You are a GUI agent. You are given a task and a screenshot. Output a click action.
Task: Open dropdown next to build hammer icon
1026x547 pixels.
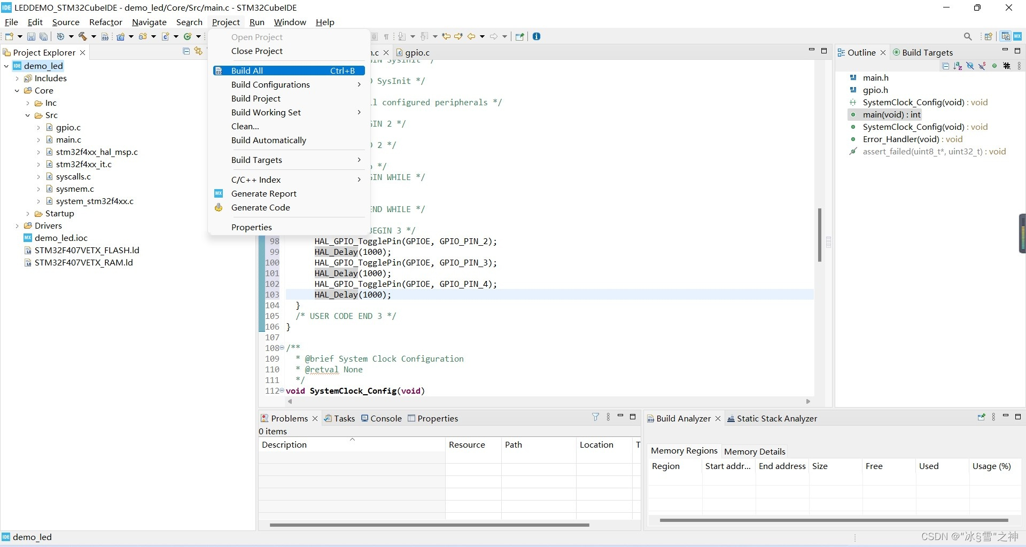(x=94, y=36)
